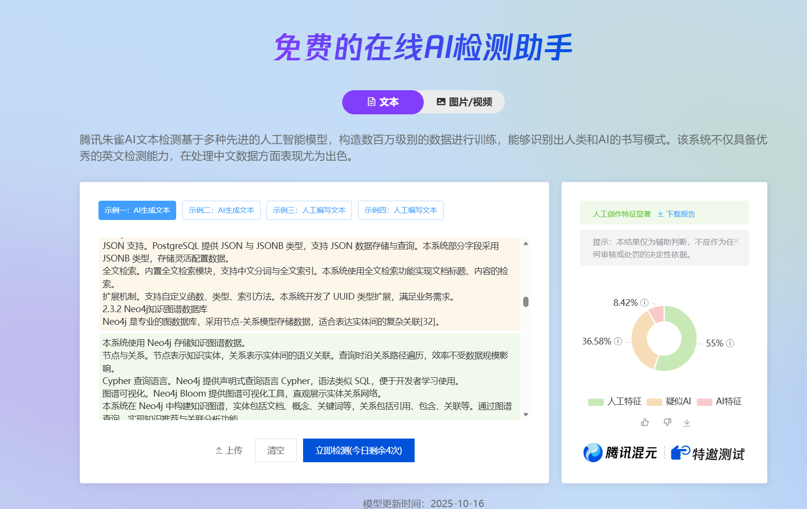807x509 pixels.
Task: Click the document icon on the 文本 tab
Action: click(x=371, y=102)
